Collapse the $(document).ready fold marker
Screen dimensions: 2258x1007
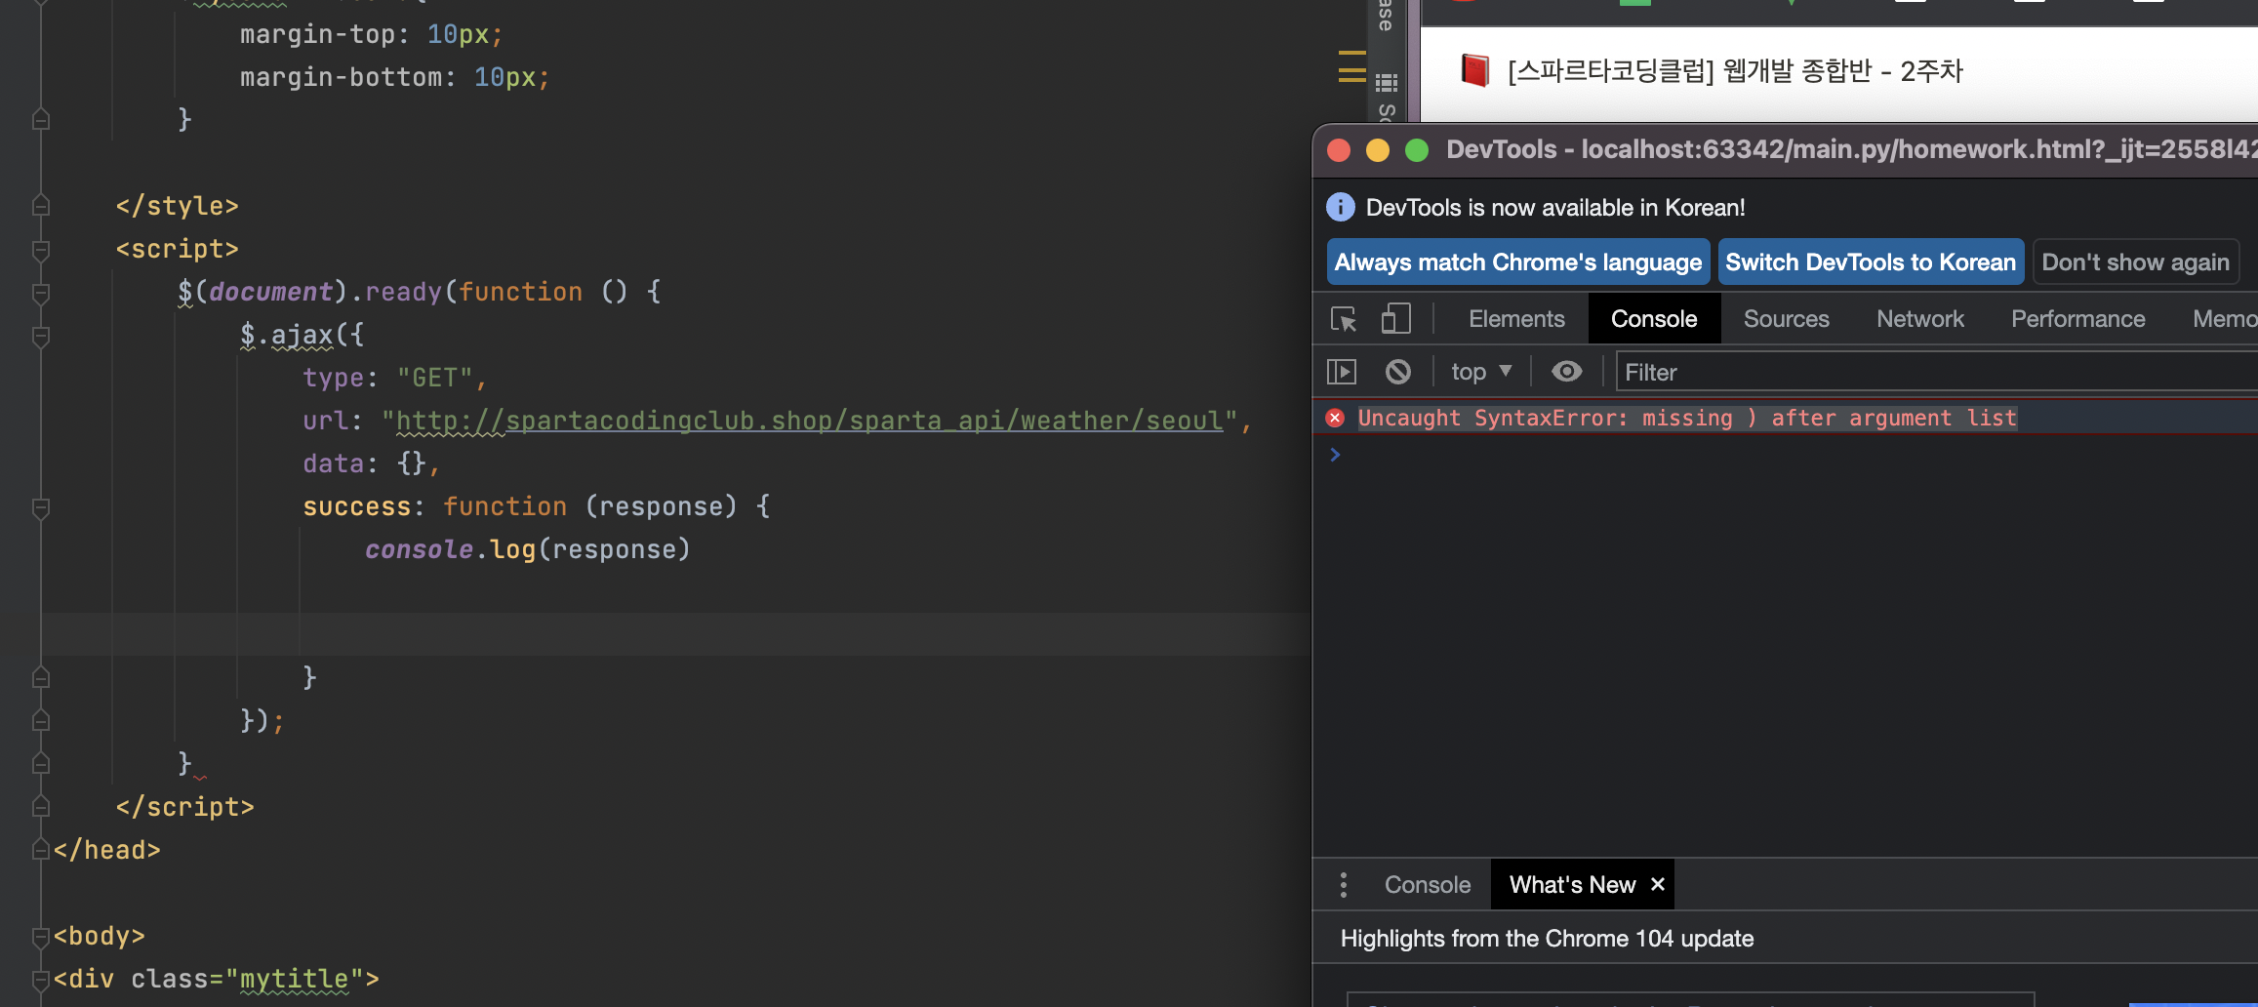pos(41,293)
